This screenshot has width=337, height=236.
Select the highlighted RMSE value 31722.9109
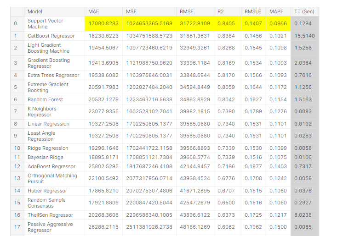[x=196, y=24]
